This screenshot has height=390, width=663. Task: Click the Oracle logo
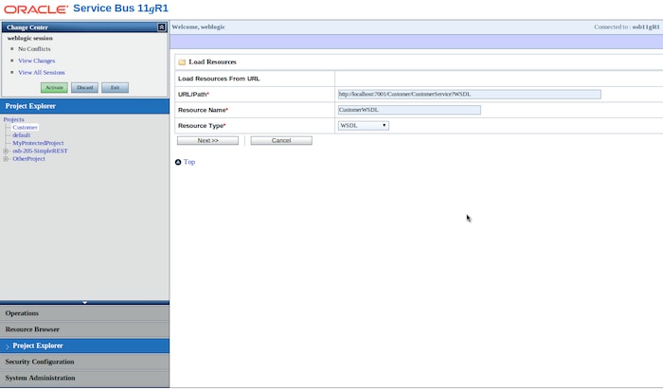coord(36,9)
